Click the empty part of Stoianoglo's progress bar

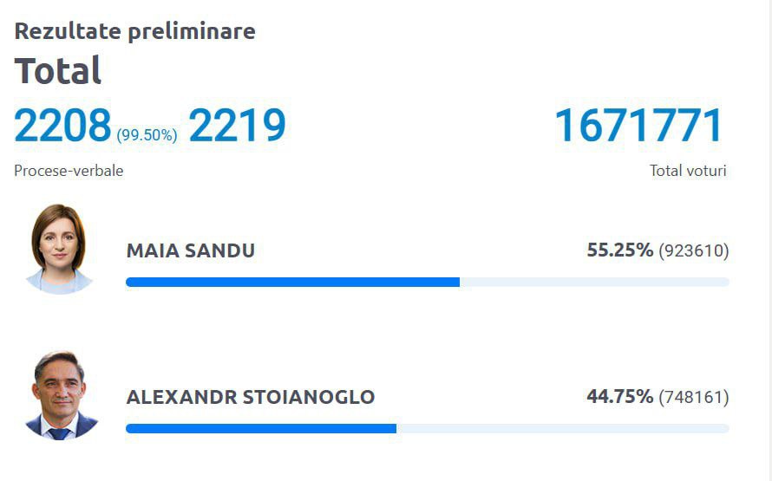[562, 428]
